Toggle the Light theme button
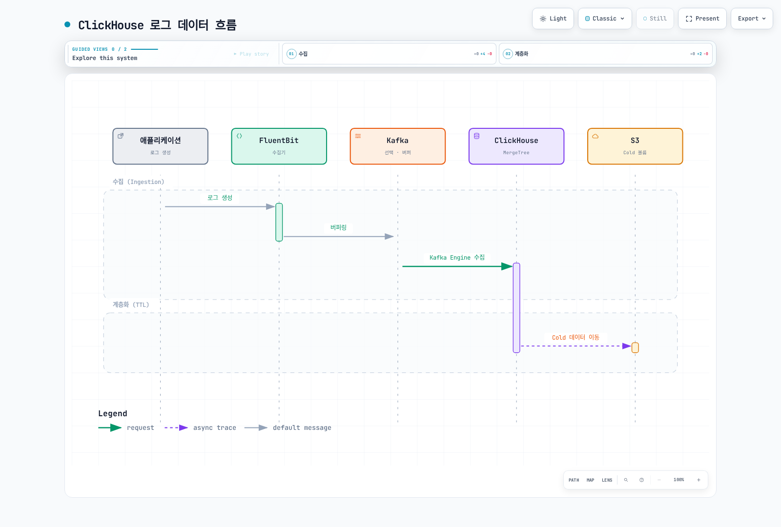 [553, 19]
